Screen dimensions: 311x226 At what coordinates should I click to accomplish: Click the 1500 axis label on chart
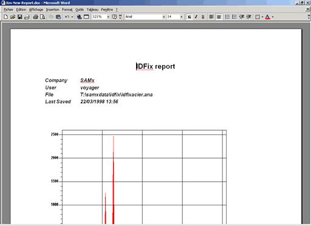tap(55, 181)
